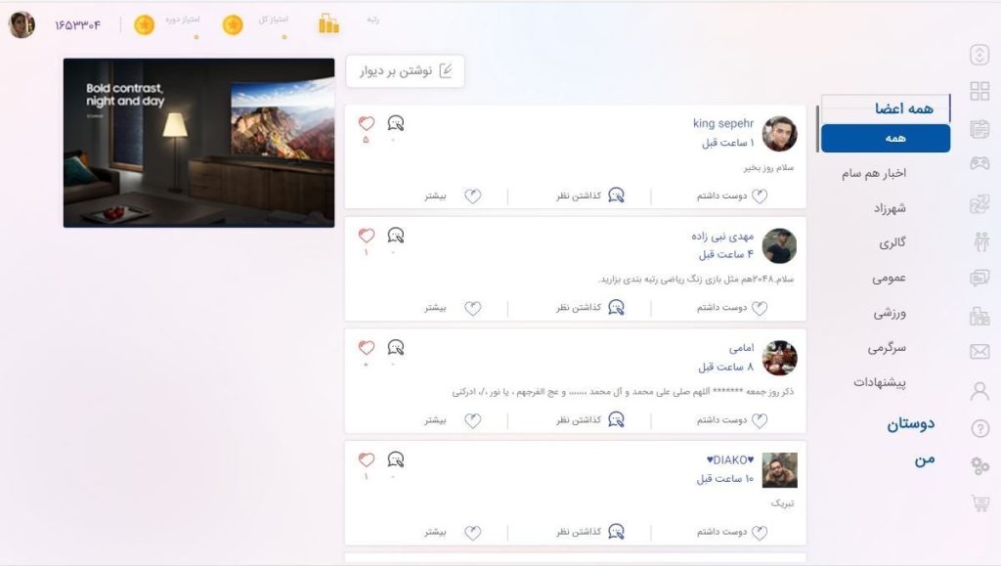The height and width of the screenshot is (566, 1001).
Task: Toggle دوست داشتم on امامی's post
Action: pyautogui.click(x=731, y=420)
